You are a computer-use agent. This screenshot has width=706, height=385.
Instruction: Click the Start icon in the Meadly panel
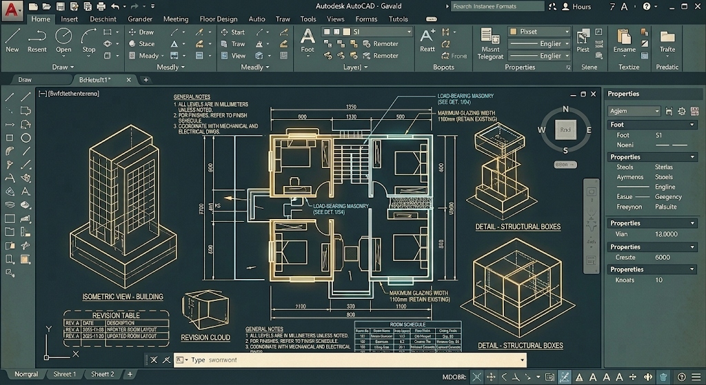(x=224, y=32)
